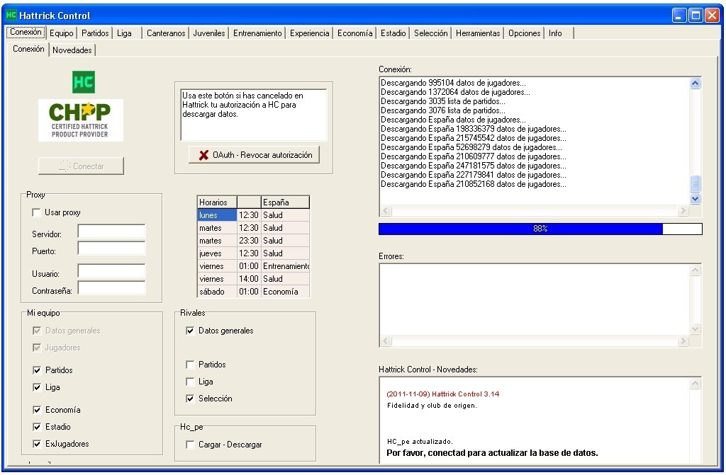Open the Juveniles tab

click(x=209, y=33)
